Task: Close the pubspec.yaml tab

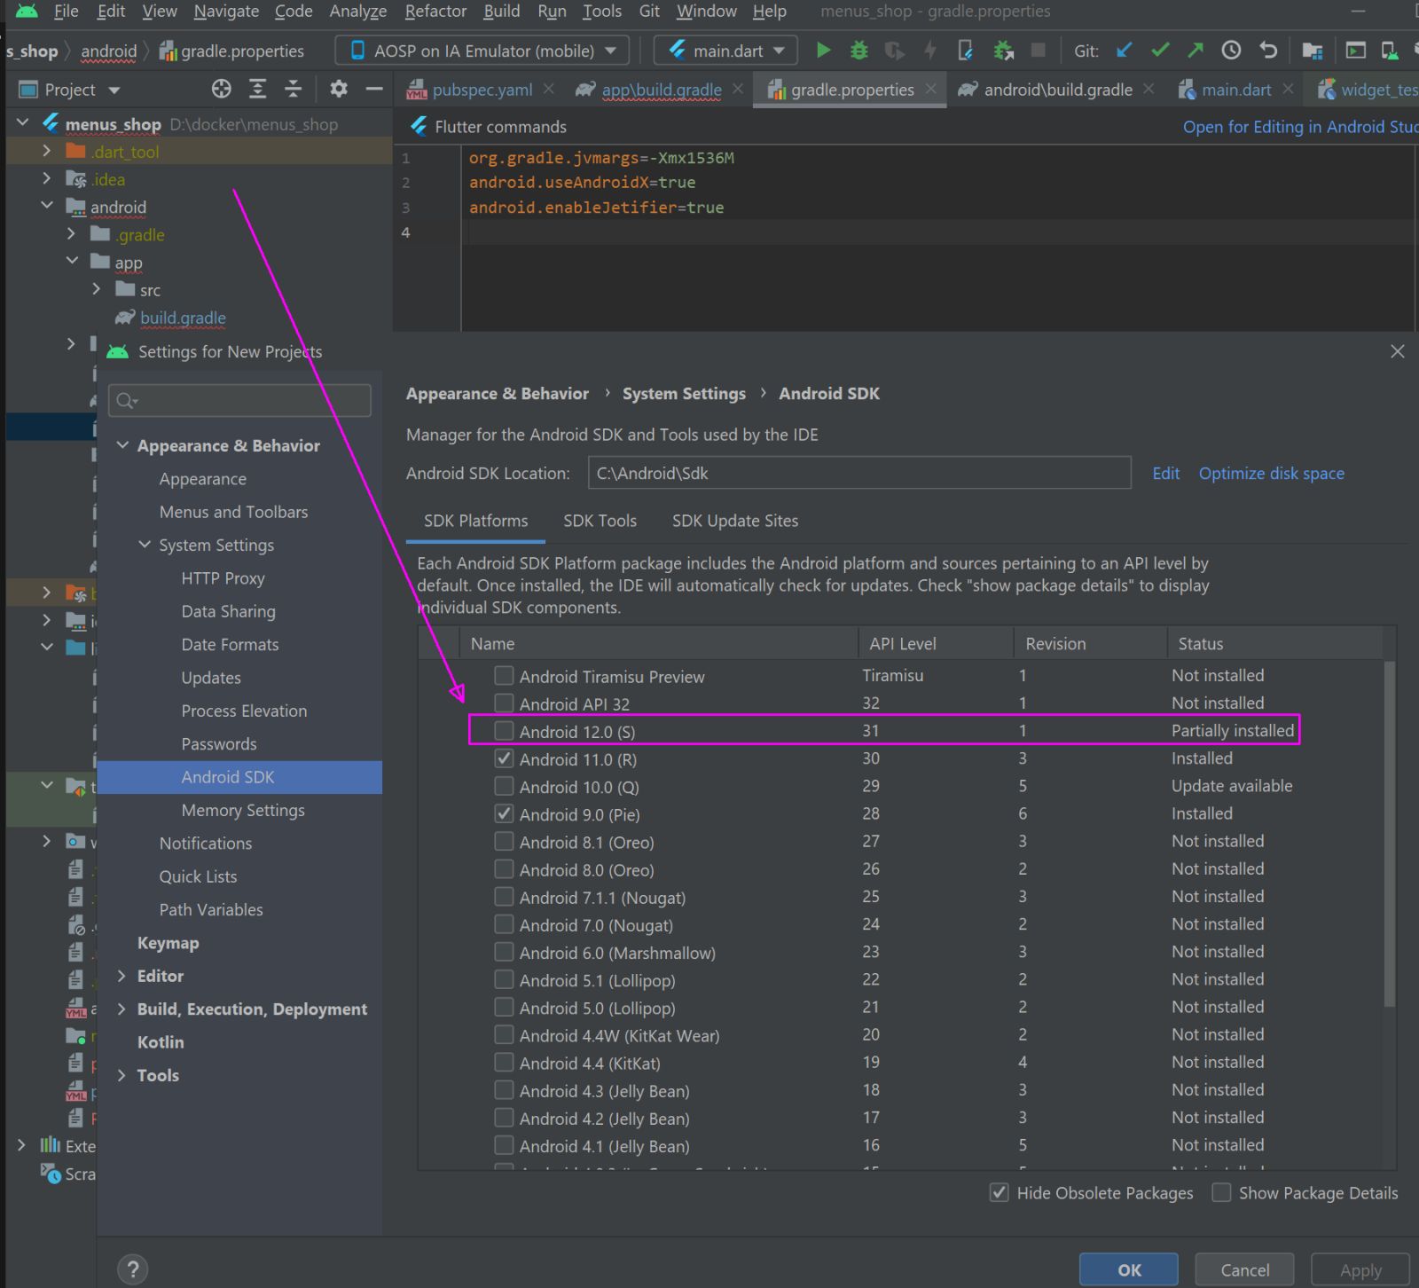Action: 549,89
